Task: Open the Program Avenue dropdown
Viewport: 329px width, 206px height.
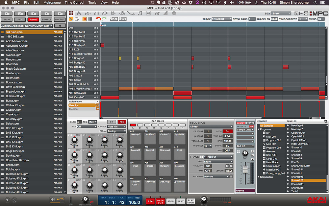Action: tap(216, 176)
